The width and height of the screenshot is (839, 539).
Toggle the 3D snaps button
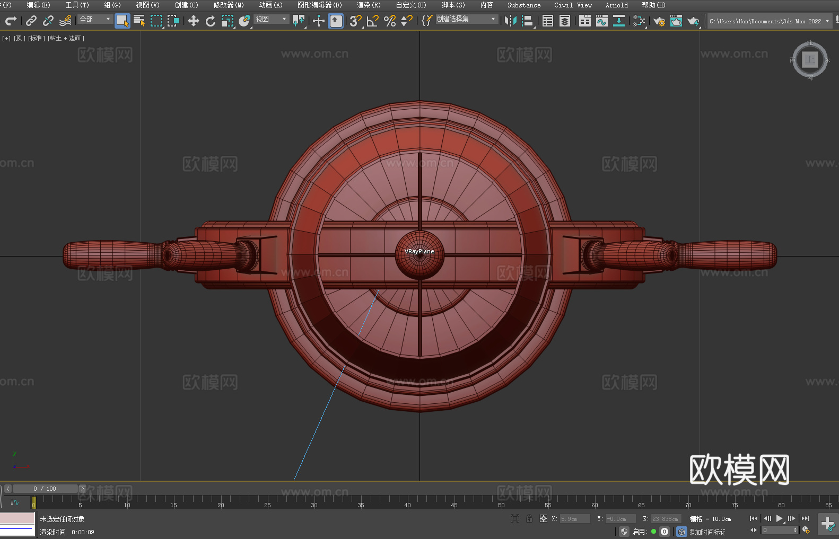click(x=355, y=21)
